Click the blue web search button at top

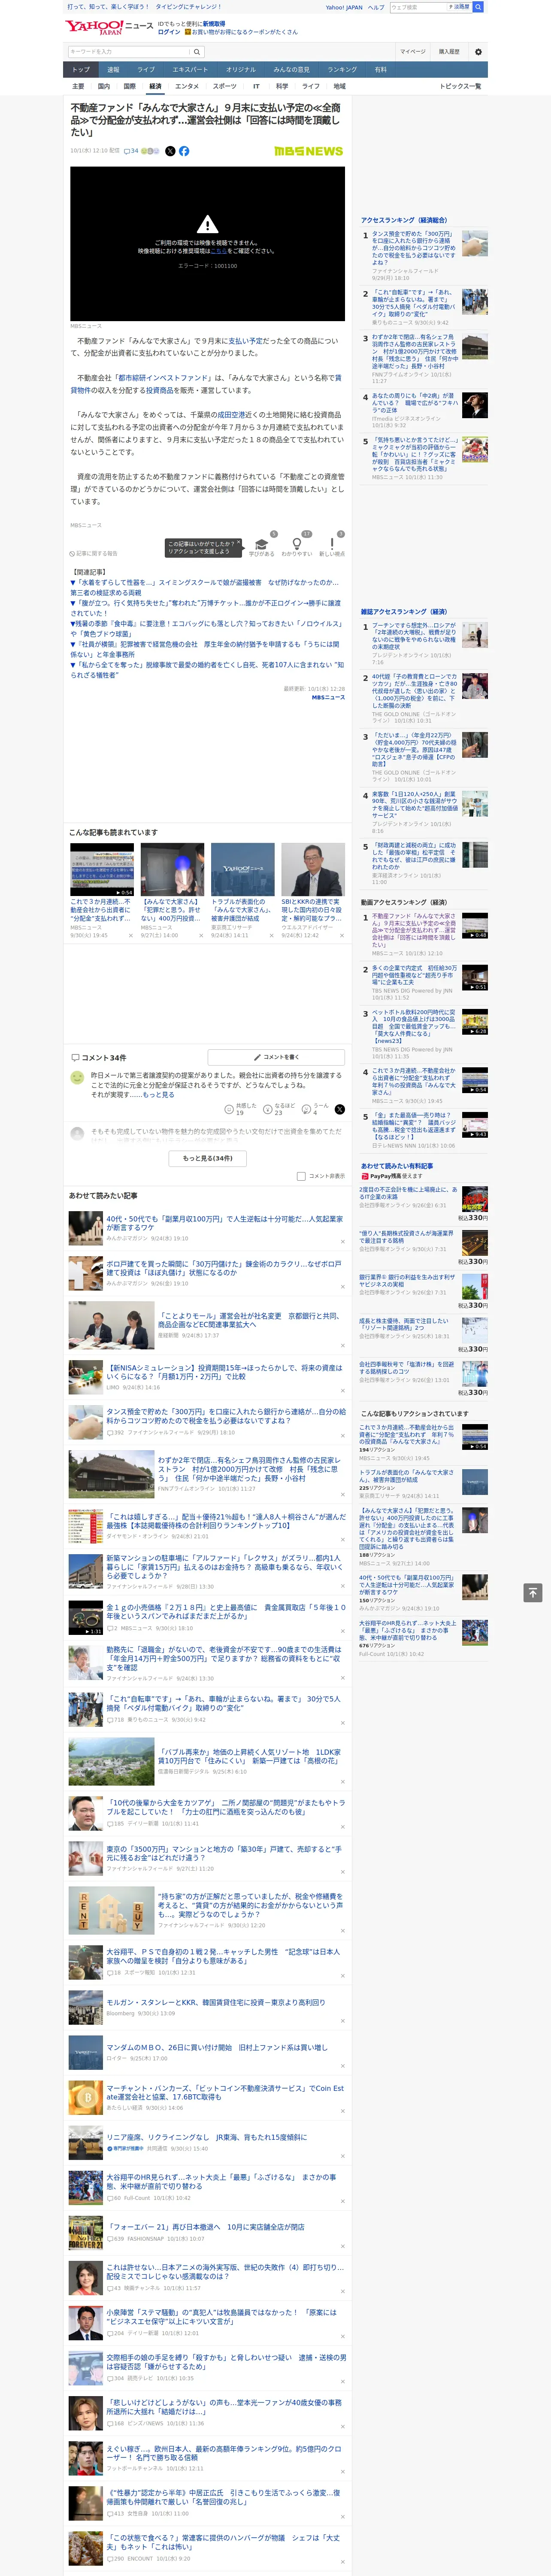(x=478, y=7)
